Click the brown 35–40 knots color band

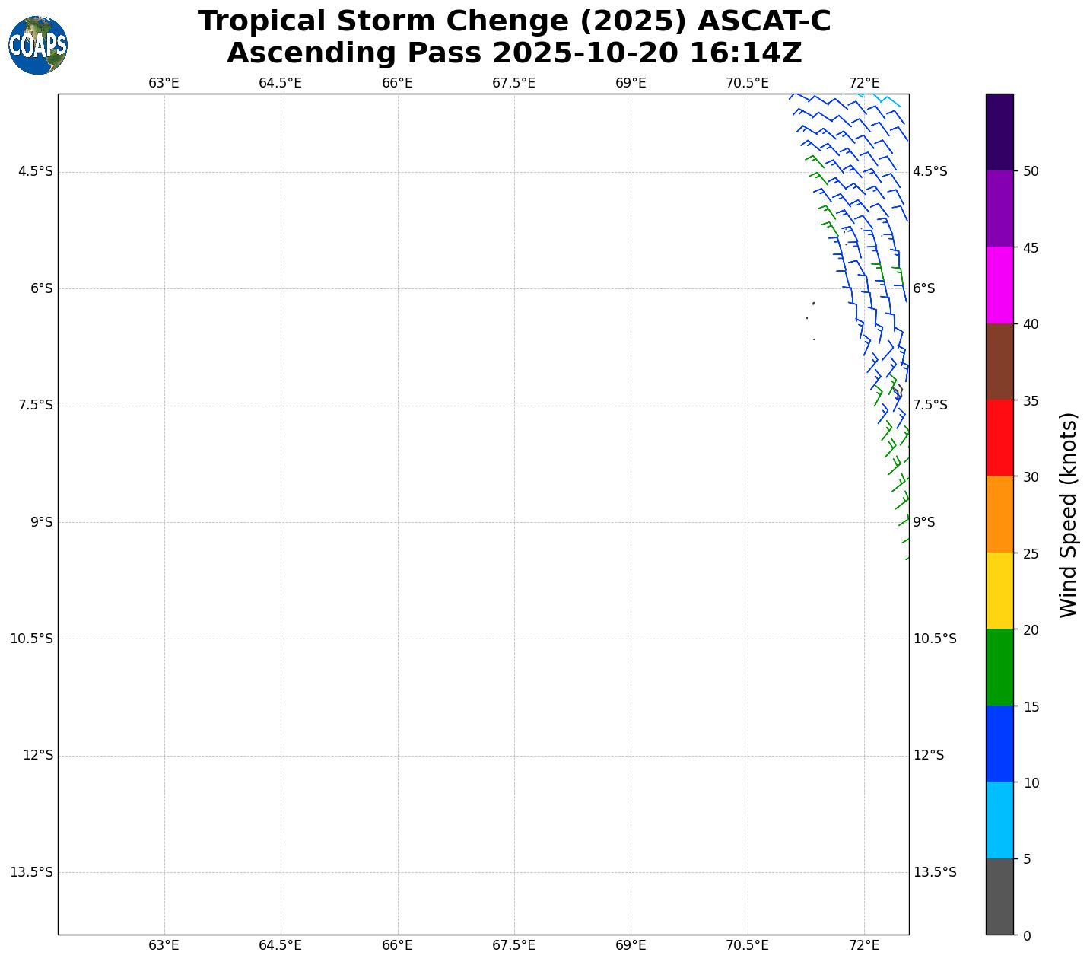click(x=999, y=362)
